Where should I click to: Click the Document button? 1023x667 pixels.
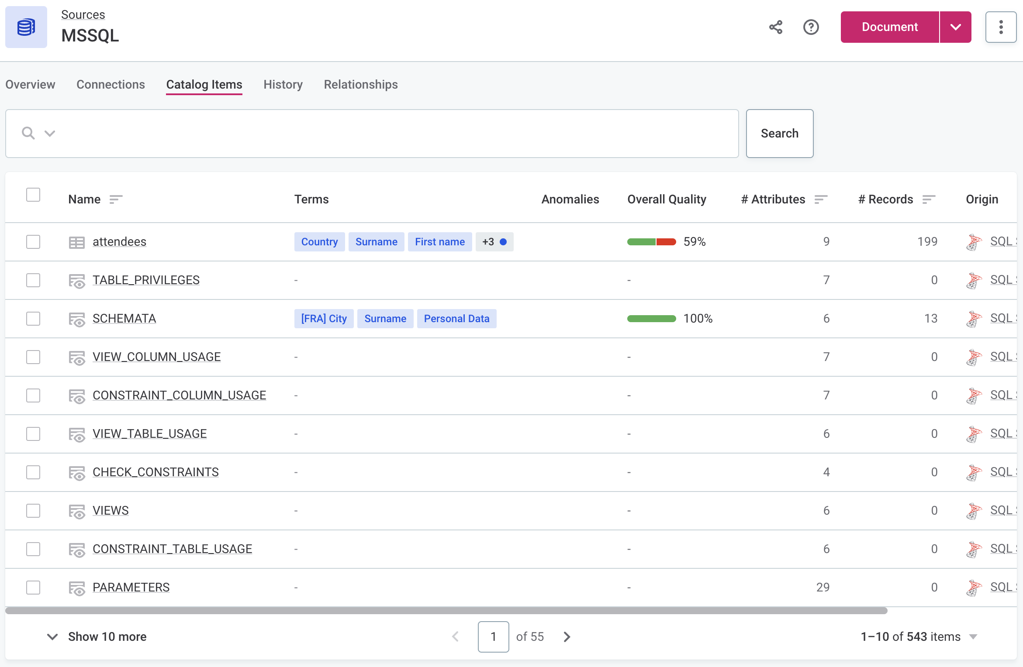click(x=889, y=27)
